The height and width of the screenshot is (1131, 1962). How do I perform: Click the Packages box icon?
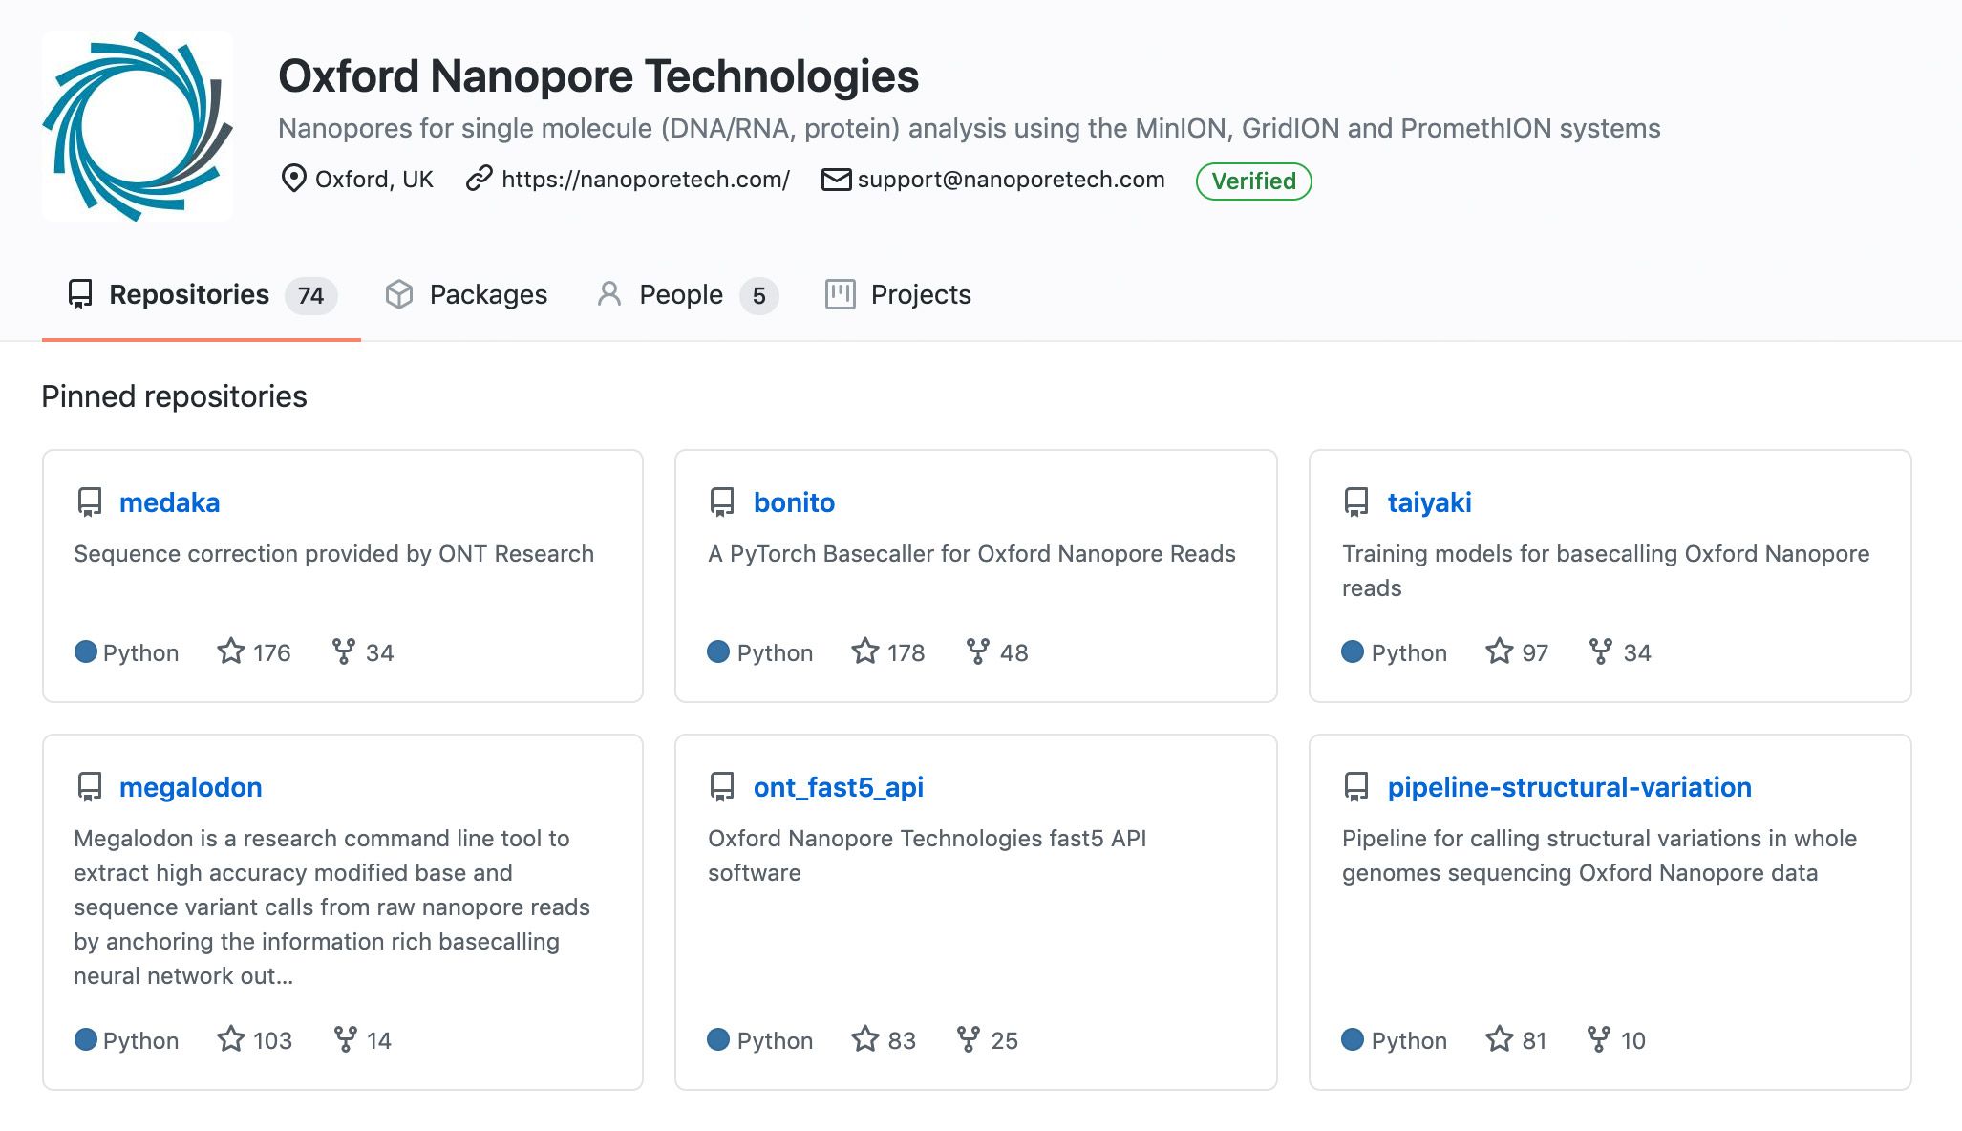pos(399,294)
